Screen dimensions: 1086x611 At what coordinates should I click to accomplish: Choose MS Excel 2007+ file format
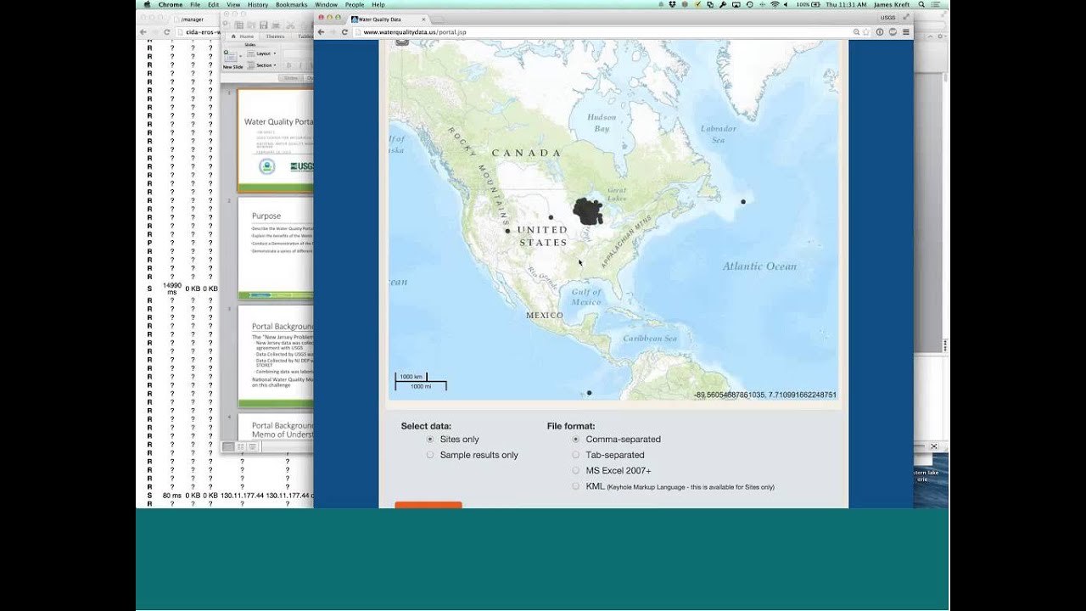pos(576,470)
